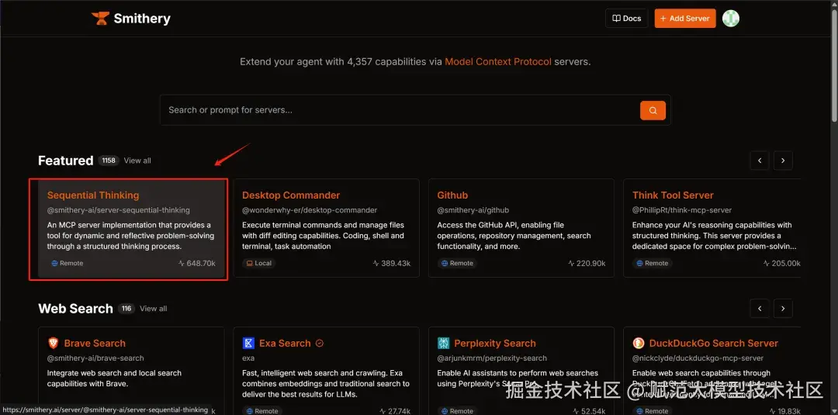
Task: Open the DuckDuckGo Search Server title
Action: pos(714,344)
